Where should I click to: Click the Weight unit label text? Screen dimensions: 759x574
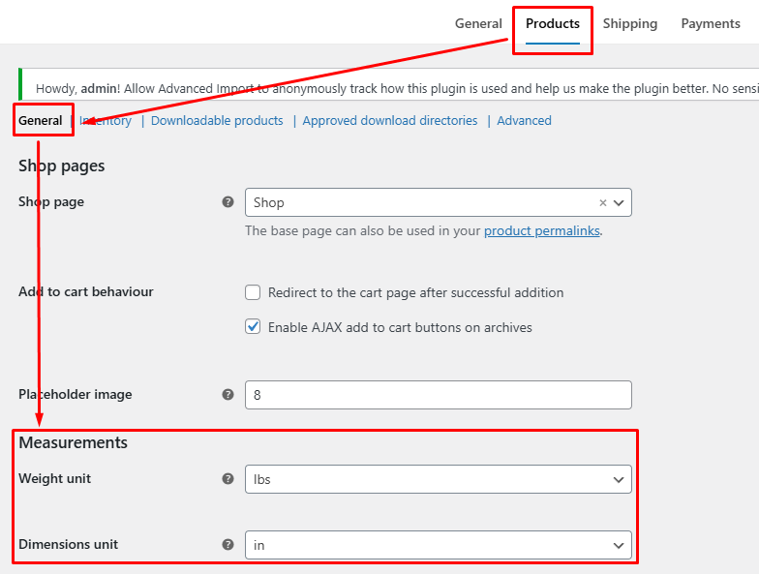click(x=54, y=478)
